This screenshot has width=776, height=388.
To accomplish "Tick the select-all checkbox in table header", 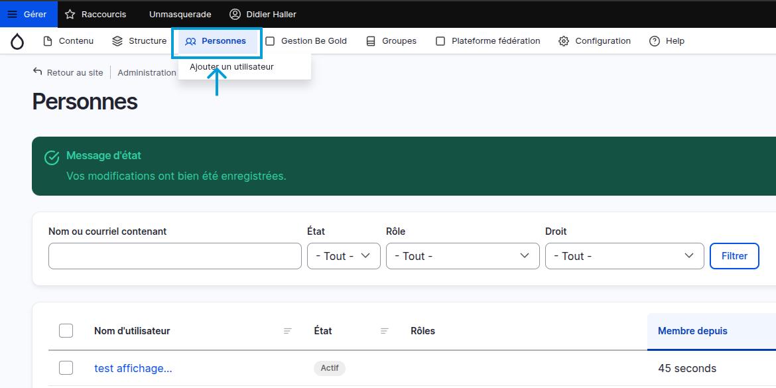I will click(66, 330).
